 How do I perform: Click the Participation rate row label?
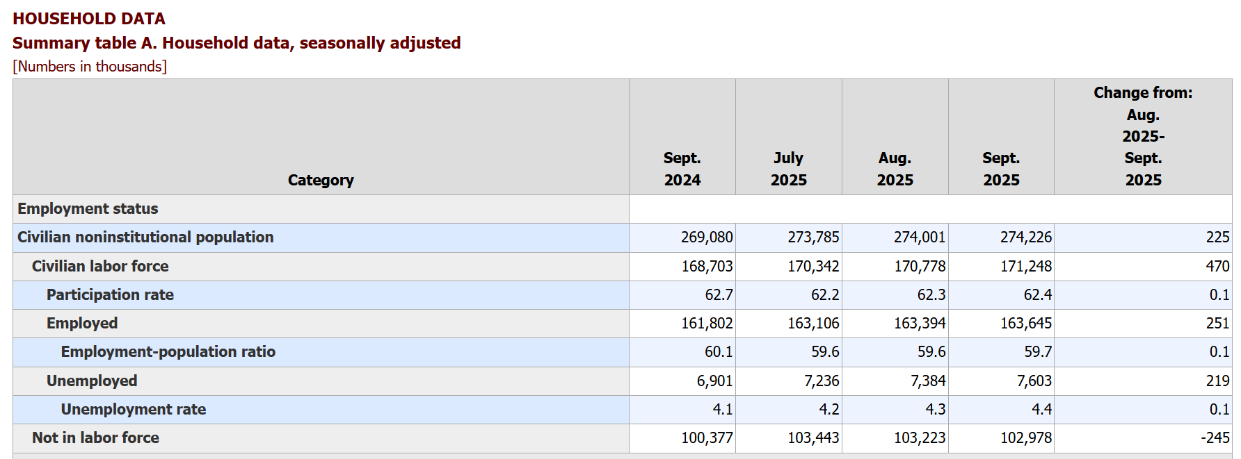[110, 294]
